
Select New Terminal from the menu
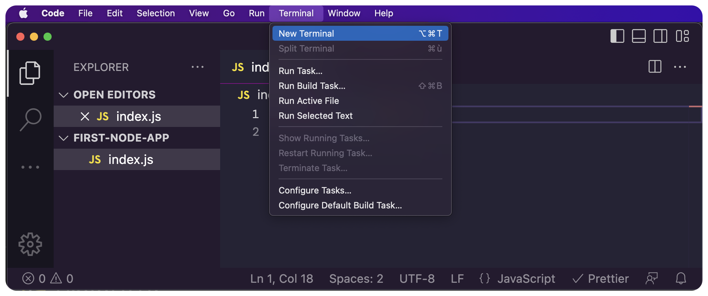pyautogui.click(x=360, y=34)
